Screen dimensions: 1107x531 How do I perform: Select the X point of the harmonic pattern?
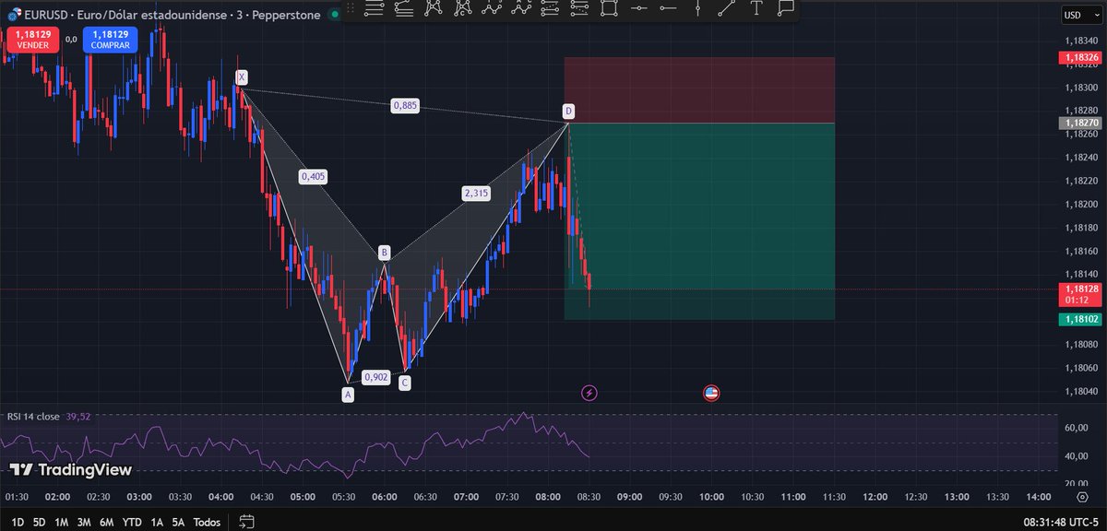click(x=241, y=77)
